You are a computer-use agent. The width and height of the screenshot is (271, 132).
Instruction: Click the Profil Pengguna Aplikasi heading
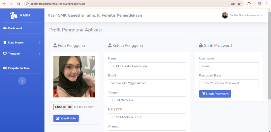click(75, 30)
